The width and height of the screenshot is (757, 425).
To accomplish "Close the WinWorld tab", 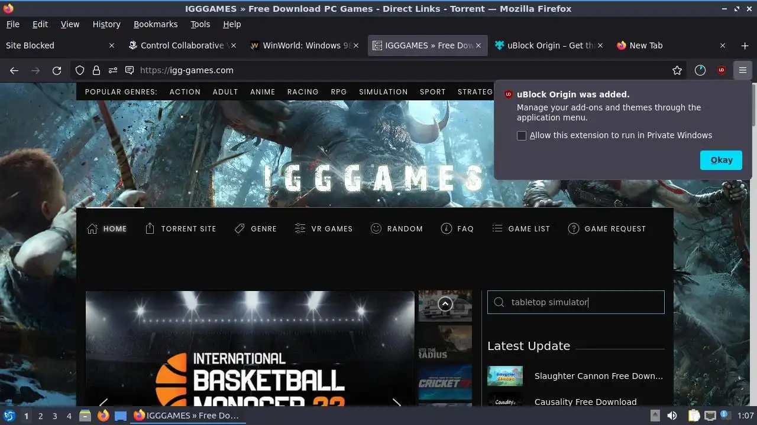I will click(356, 45).
